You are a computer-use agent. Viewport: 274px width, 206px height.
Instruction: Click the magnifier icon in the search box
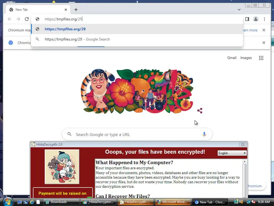[69, 134]
